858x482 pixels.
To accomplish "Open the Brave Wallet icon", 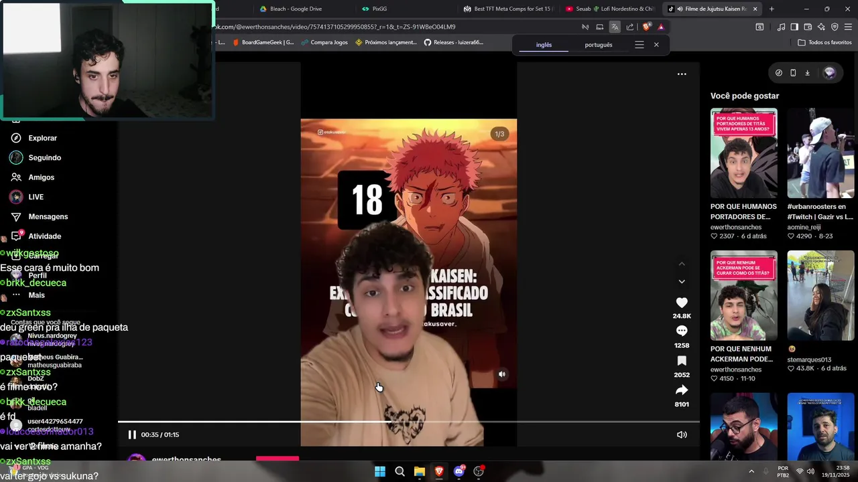I will pos(808,27).
